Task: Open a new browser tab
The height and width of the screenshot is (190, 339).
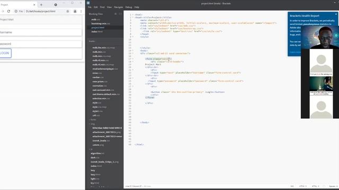Action: click(41, 5)
